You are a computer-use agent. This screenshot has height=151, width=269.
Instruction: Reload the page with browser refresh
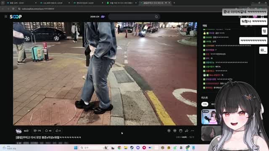click(x=13, y=8)
